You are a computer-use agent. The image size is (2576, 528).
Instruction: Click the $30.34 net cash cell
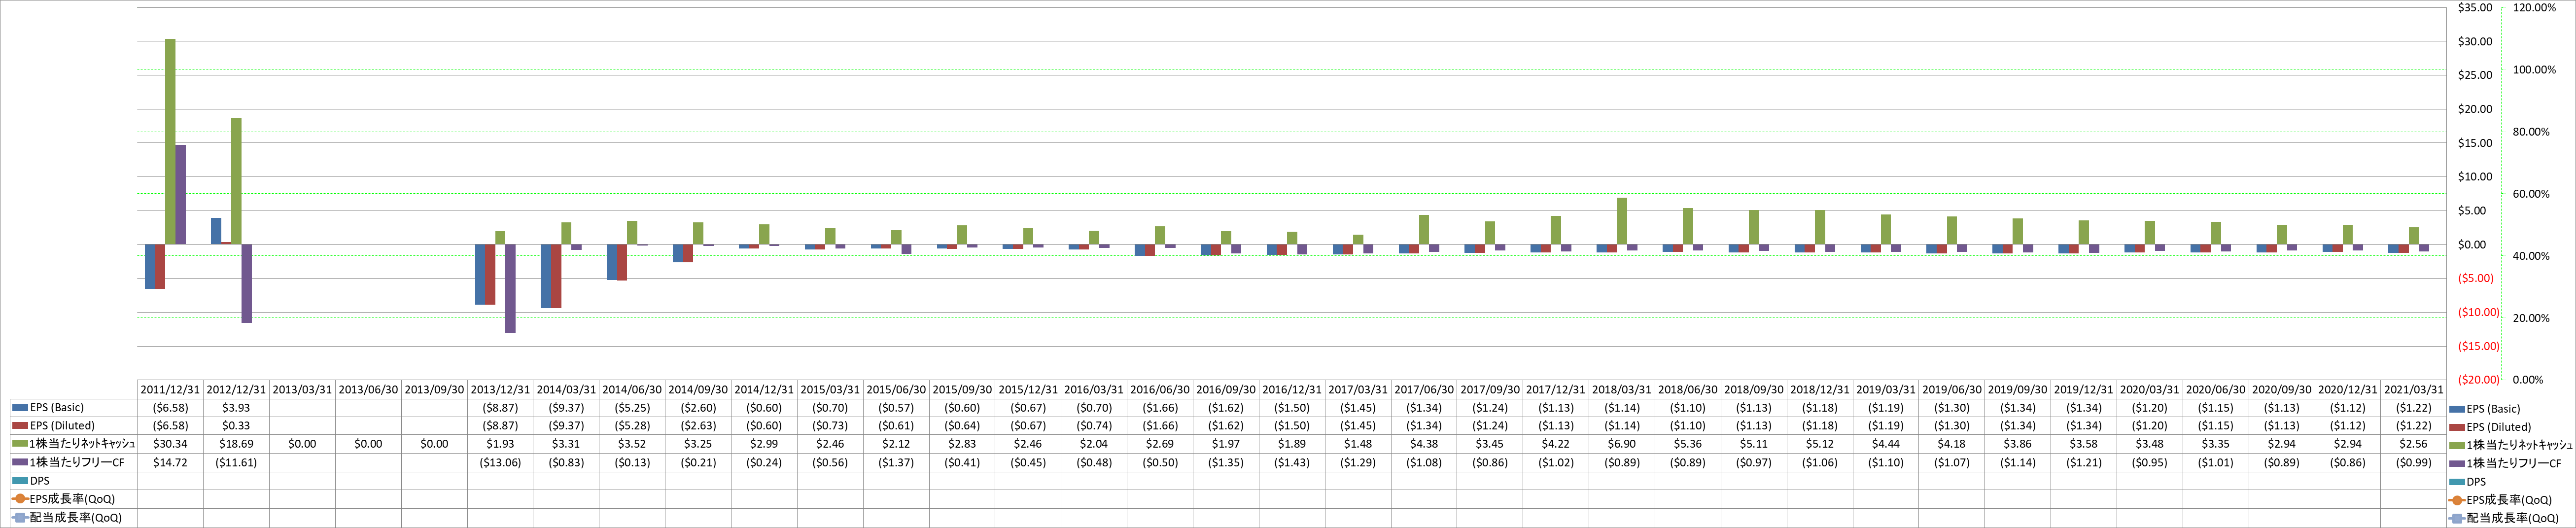click(170, 444)
